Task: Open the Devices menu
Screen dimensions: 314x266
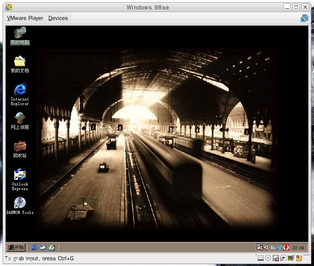Action: pos(58,18)
